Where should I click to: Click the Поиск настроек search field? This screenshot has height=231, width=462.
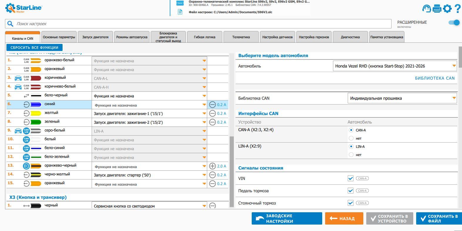pyautogui.click(x=198, y=24)
